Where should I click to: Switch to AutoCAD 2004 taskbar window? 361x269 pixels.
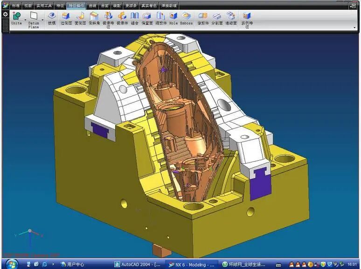[x=138, y=264]
